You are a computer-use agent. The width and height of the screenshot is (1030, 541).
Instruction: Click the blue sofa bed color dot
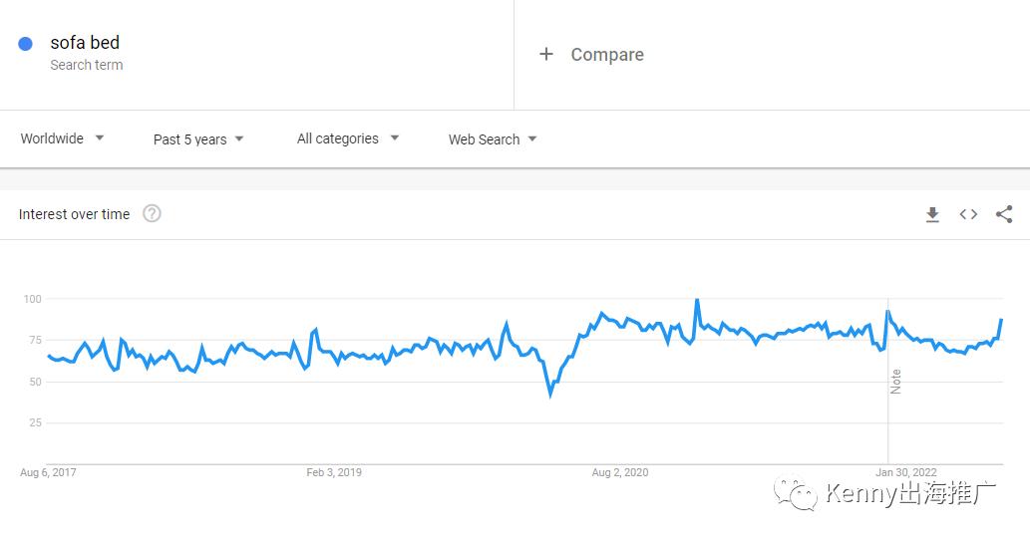25,44
